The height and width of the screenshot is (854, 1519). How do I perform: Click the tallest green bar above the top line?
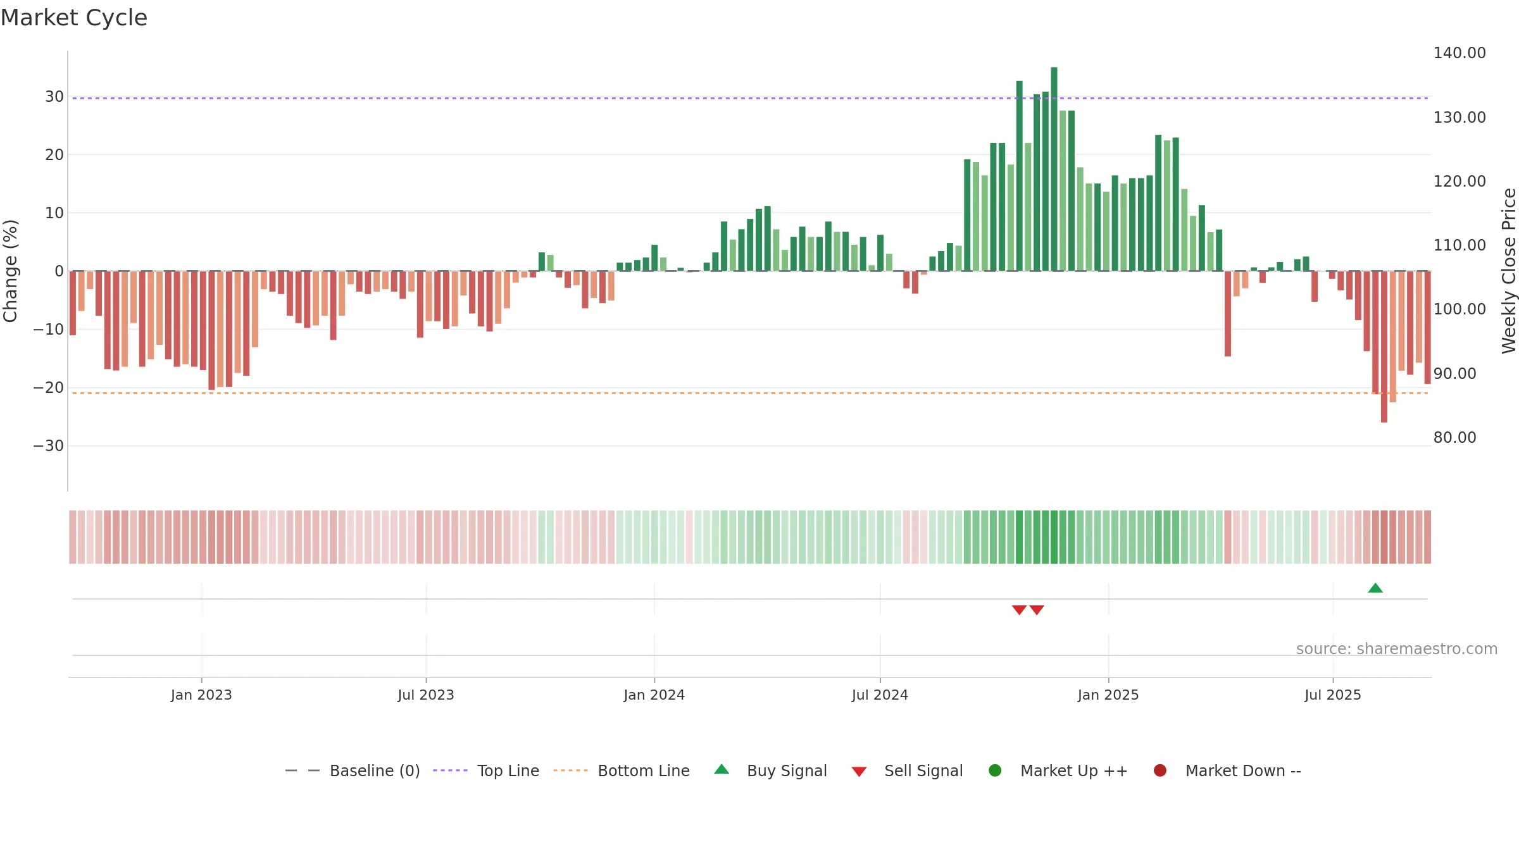tap(1054, 169)
